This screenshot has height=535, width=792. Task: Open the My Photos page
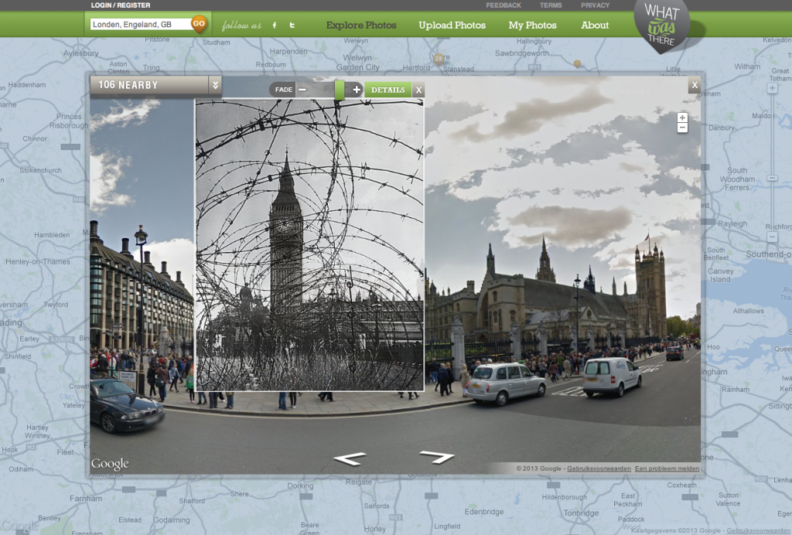[532, 25]
